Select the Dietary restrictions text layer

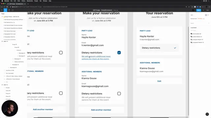coord(19,62)
